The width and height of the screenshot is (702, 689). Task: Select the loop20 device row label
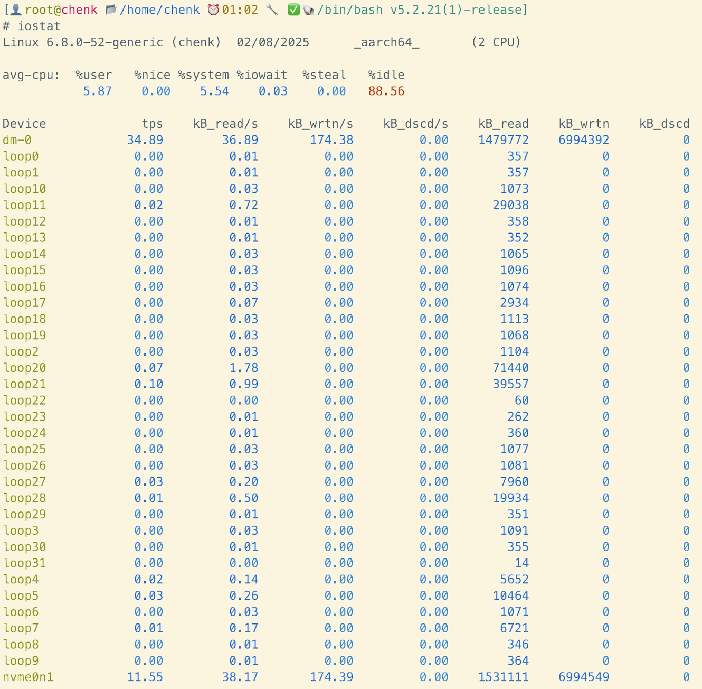pyautogui.click(x=24, y=368)
